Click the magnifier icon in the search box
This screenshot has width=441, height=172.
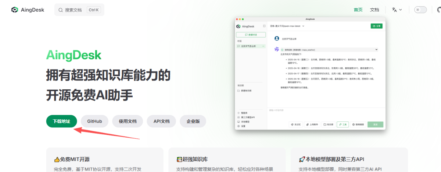[61, 10]
